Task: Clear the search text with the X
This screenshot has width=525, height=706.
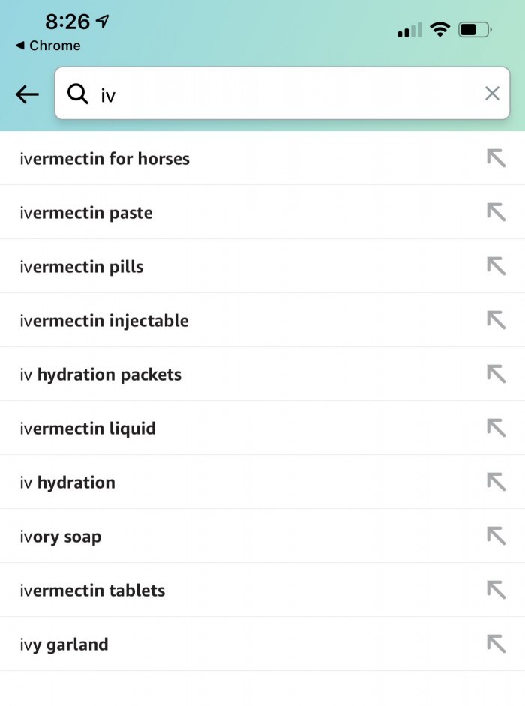Action: coord(492,94)
